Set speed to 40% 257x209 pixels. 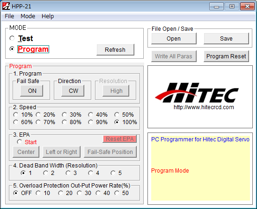91,115
